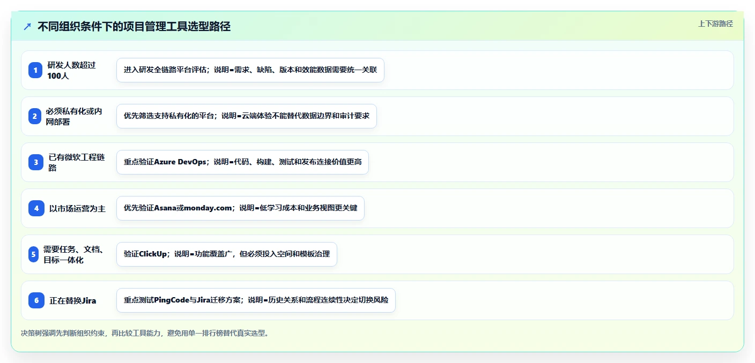Click the 研发人数超过100人 condition label
This screenshot has width=755, height=363.
(72, 70)
